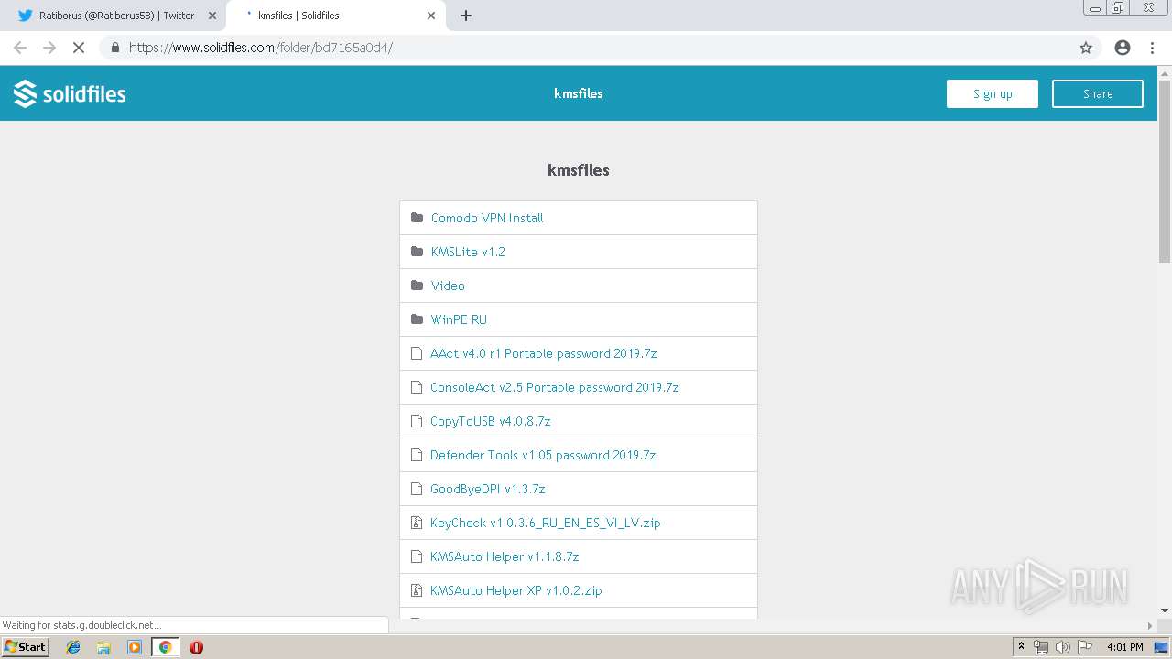
Task: Close the kmsfiles Solidfiles tab
Action: (x=431, y=16)
